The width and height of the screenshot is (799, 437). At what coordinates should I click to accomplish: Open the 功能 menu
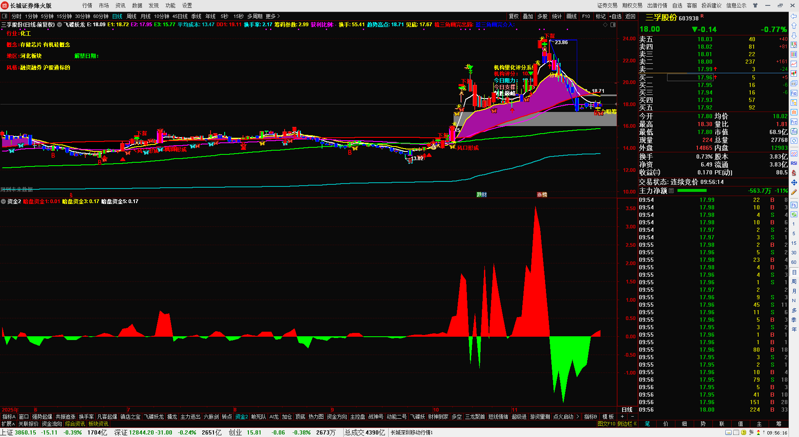pyautogui.click(x=171, y=5)
